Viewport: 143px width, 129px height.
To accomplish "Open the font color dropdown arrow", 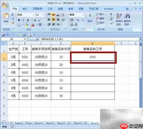I will pos(36,25).
